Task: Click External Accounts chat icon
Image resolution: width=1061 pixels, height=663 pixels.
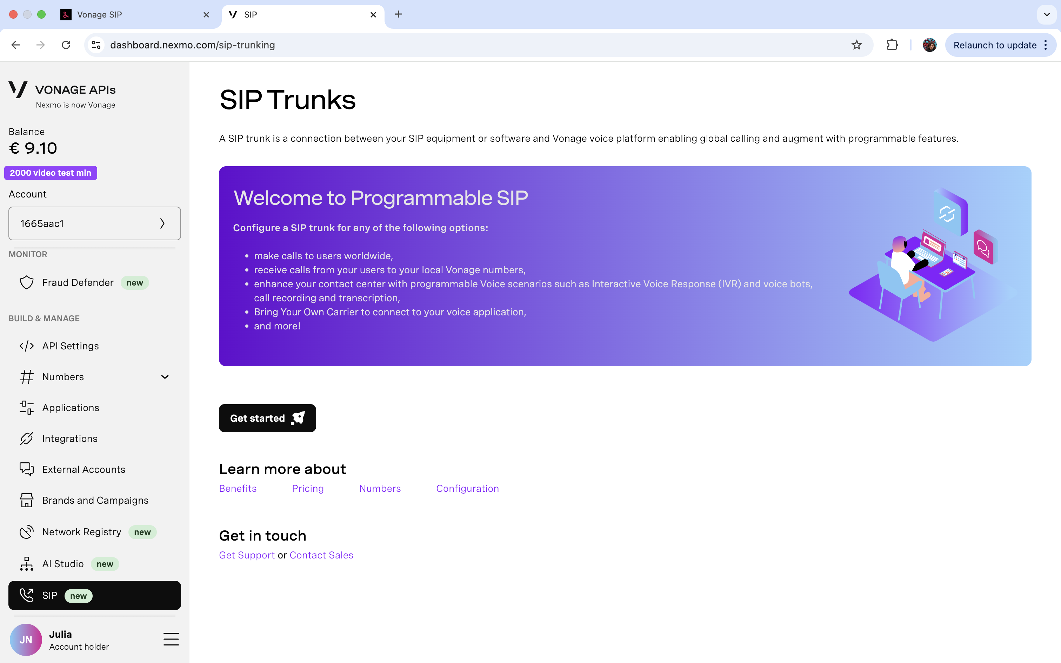Action: 26,469
